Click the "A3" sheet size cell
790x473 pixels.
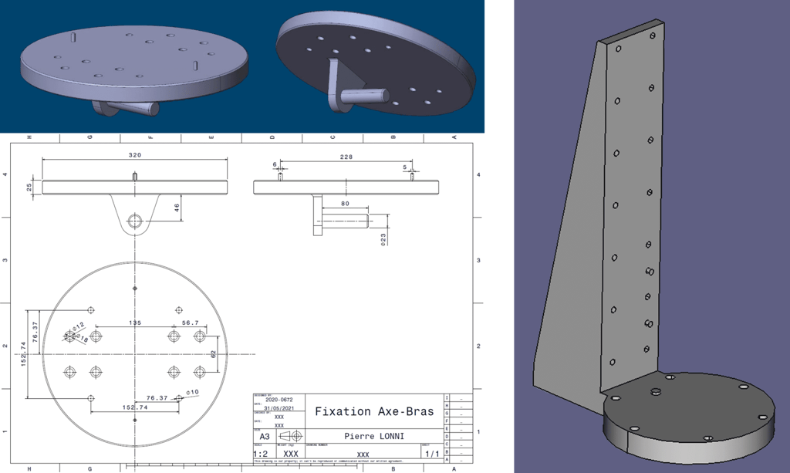coord(265,436)
